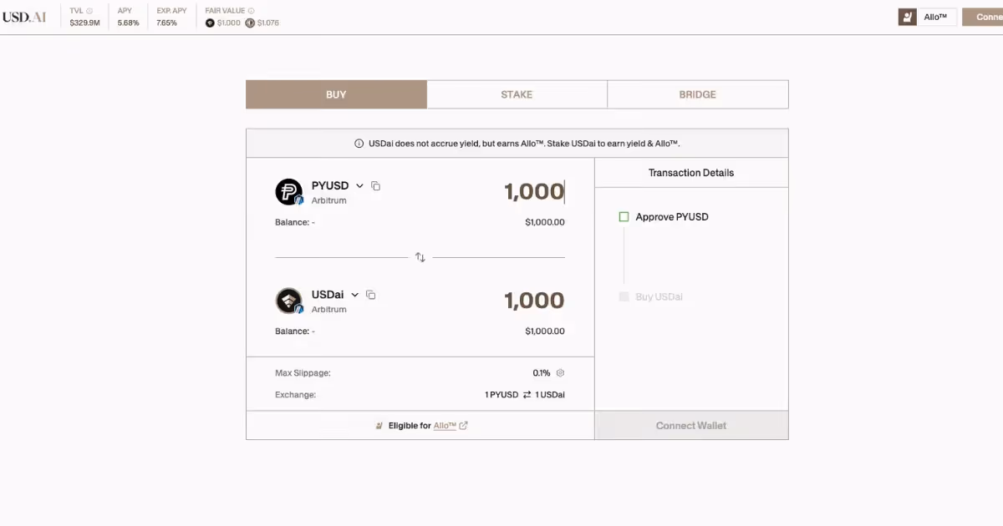Open the slippage settings gear icon
The image size is (1003, 526).
pos(558,372)
